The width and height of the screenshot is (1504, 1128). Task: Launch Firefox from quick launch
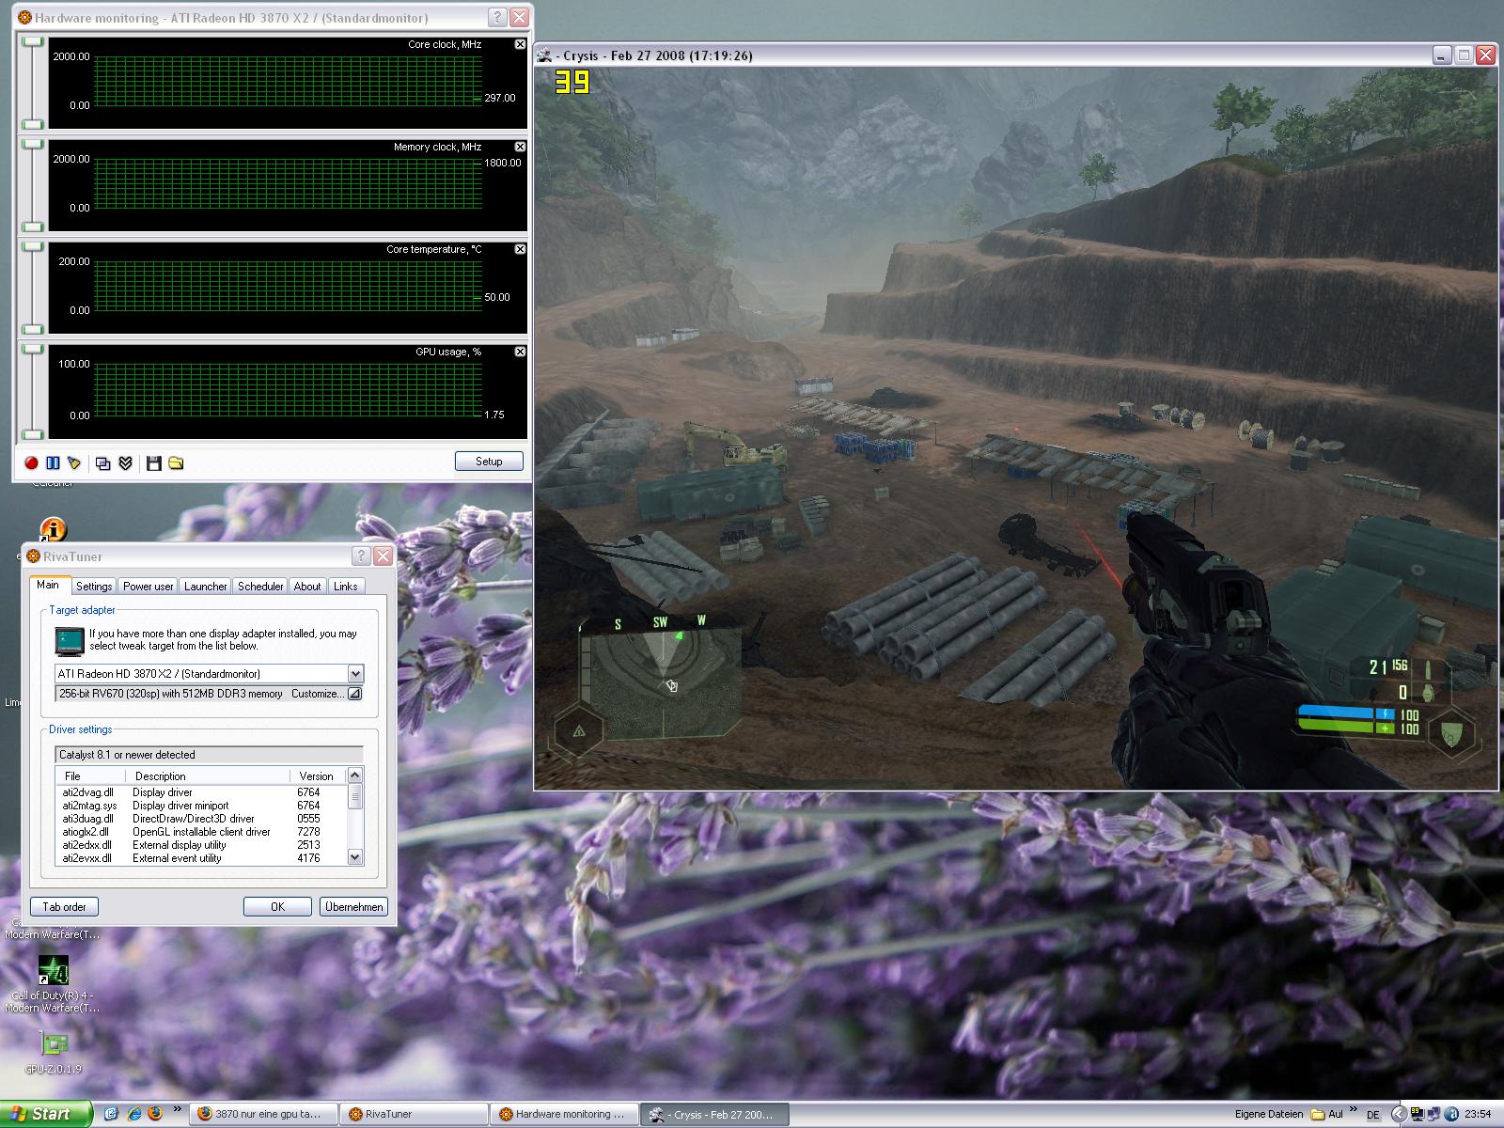pos(155,1114)
